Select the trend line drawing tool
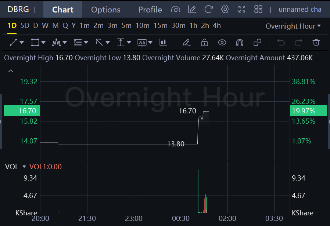The image size is (330, 226). tap(13, 43)
